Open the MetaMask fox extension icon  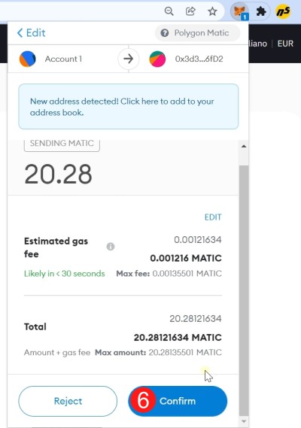pyautogui.click(x=240, y=11)
